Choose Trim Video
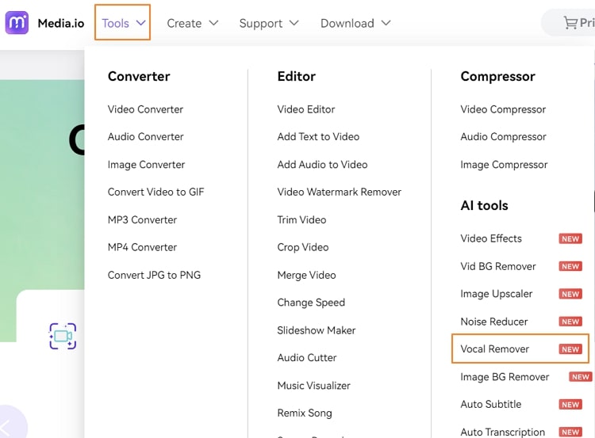This screenshot has width=595, height=438. click(301, 219)
